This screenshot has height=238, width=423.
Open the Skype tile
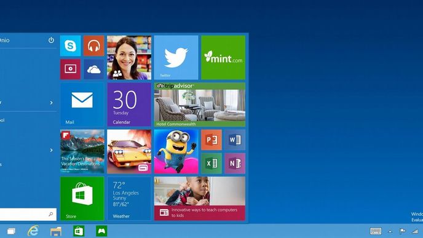[x=71, y=46]
